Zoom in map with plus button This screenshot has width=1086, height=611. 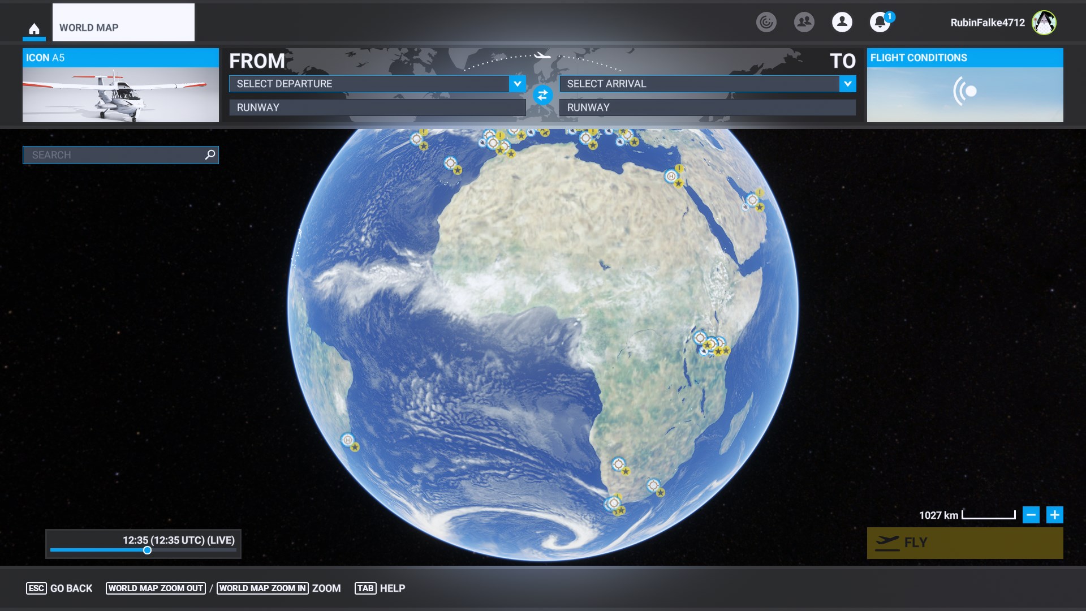[1054, 515]
